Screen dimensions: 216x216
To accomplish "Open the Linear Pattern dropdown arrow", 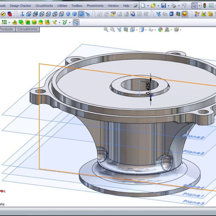I will pos(9,22).
